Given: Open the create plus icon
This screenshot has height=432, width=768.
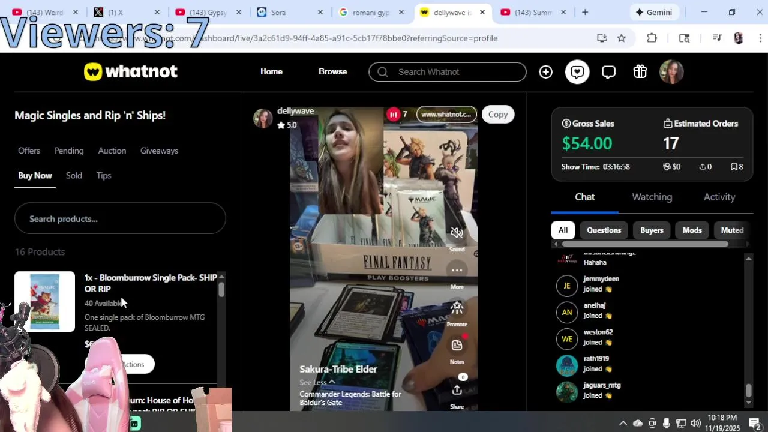Looking at the screenshot, I should pyautogui.click(x=545, y=72).
